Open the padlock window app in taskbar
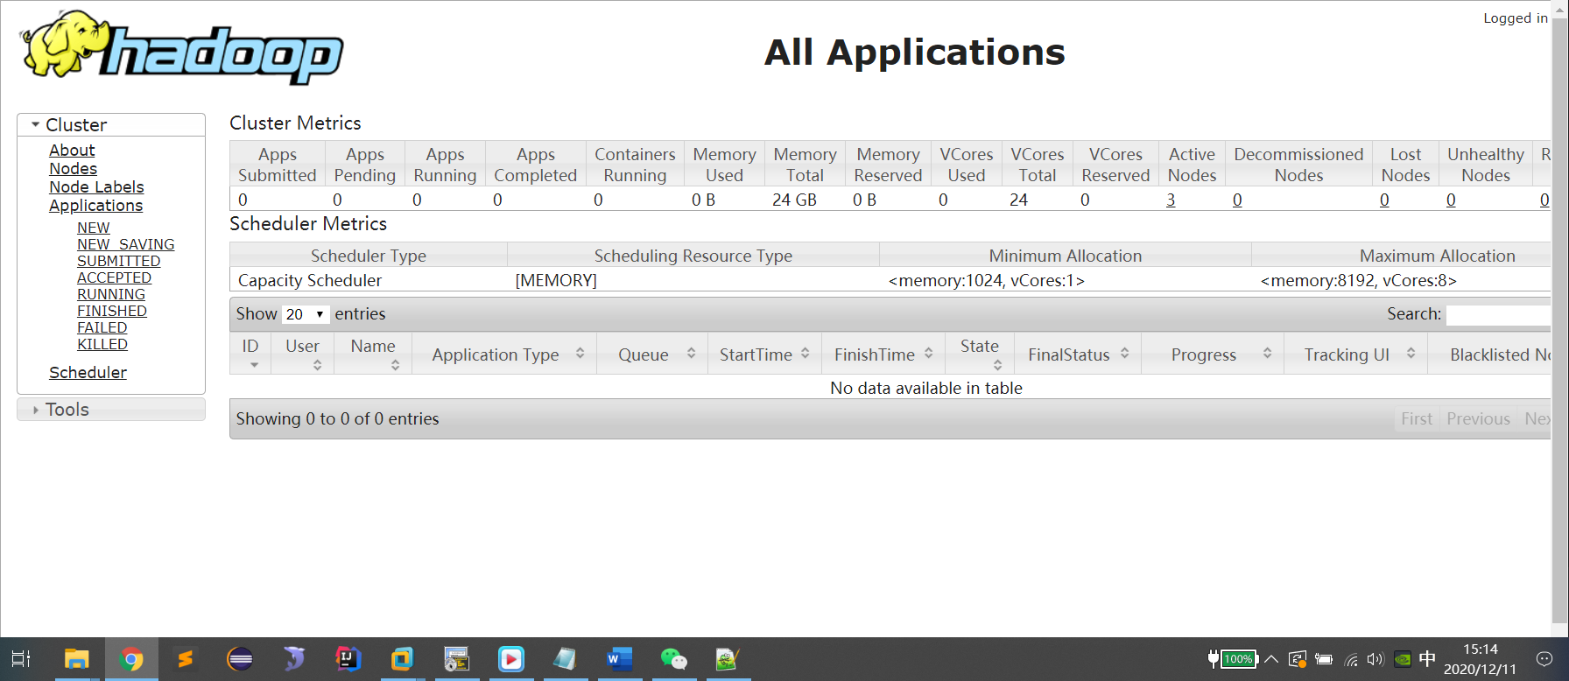The width and height of the screenshot is (1569, 681). point(456,659)
